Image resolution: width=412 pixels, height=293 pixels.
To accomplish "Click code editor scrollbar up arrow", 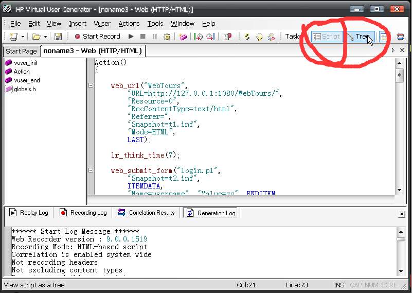I will (399, 63).
